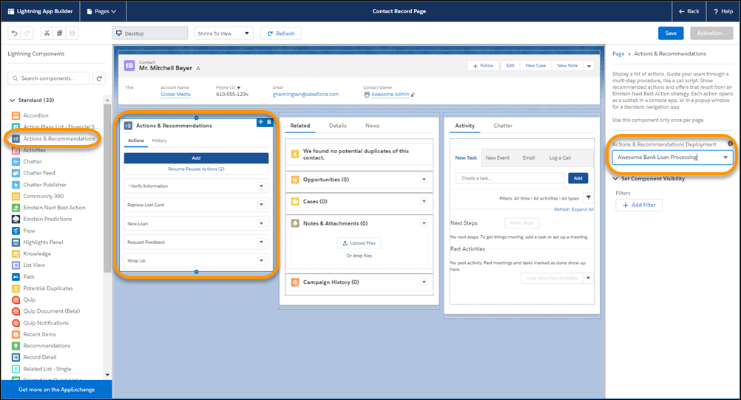Click the Refresh button in toolbar

[x=281, y=33]
